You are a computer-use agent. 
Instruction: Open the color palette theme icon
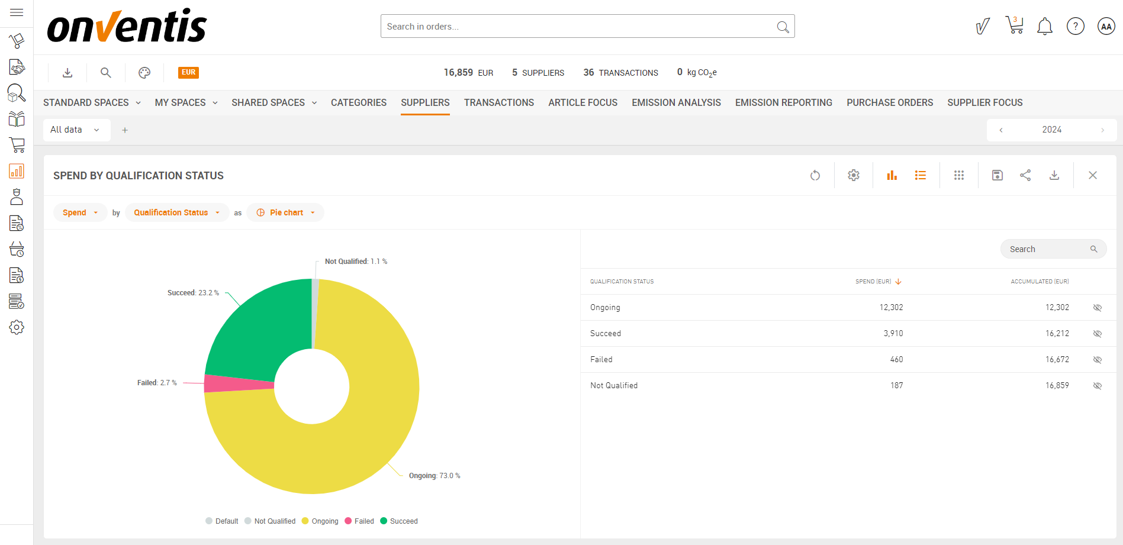click(x=144, y=73)
